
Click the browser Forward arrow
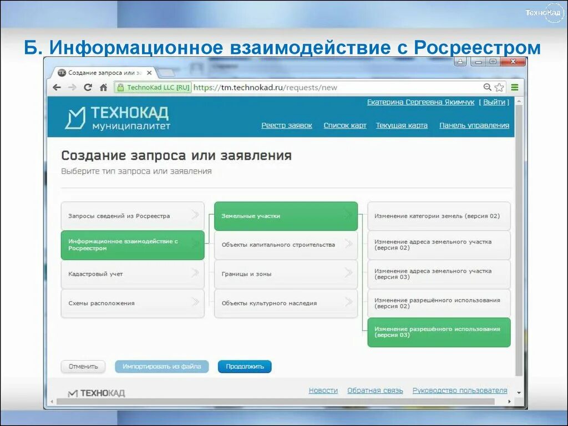point(72,87)
